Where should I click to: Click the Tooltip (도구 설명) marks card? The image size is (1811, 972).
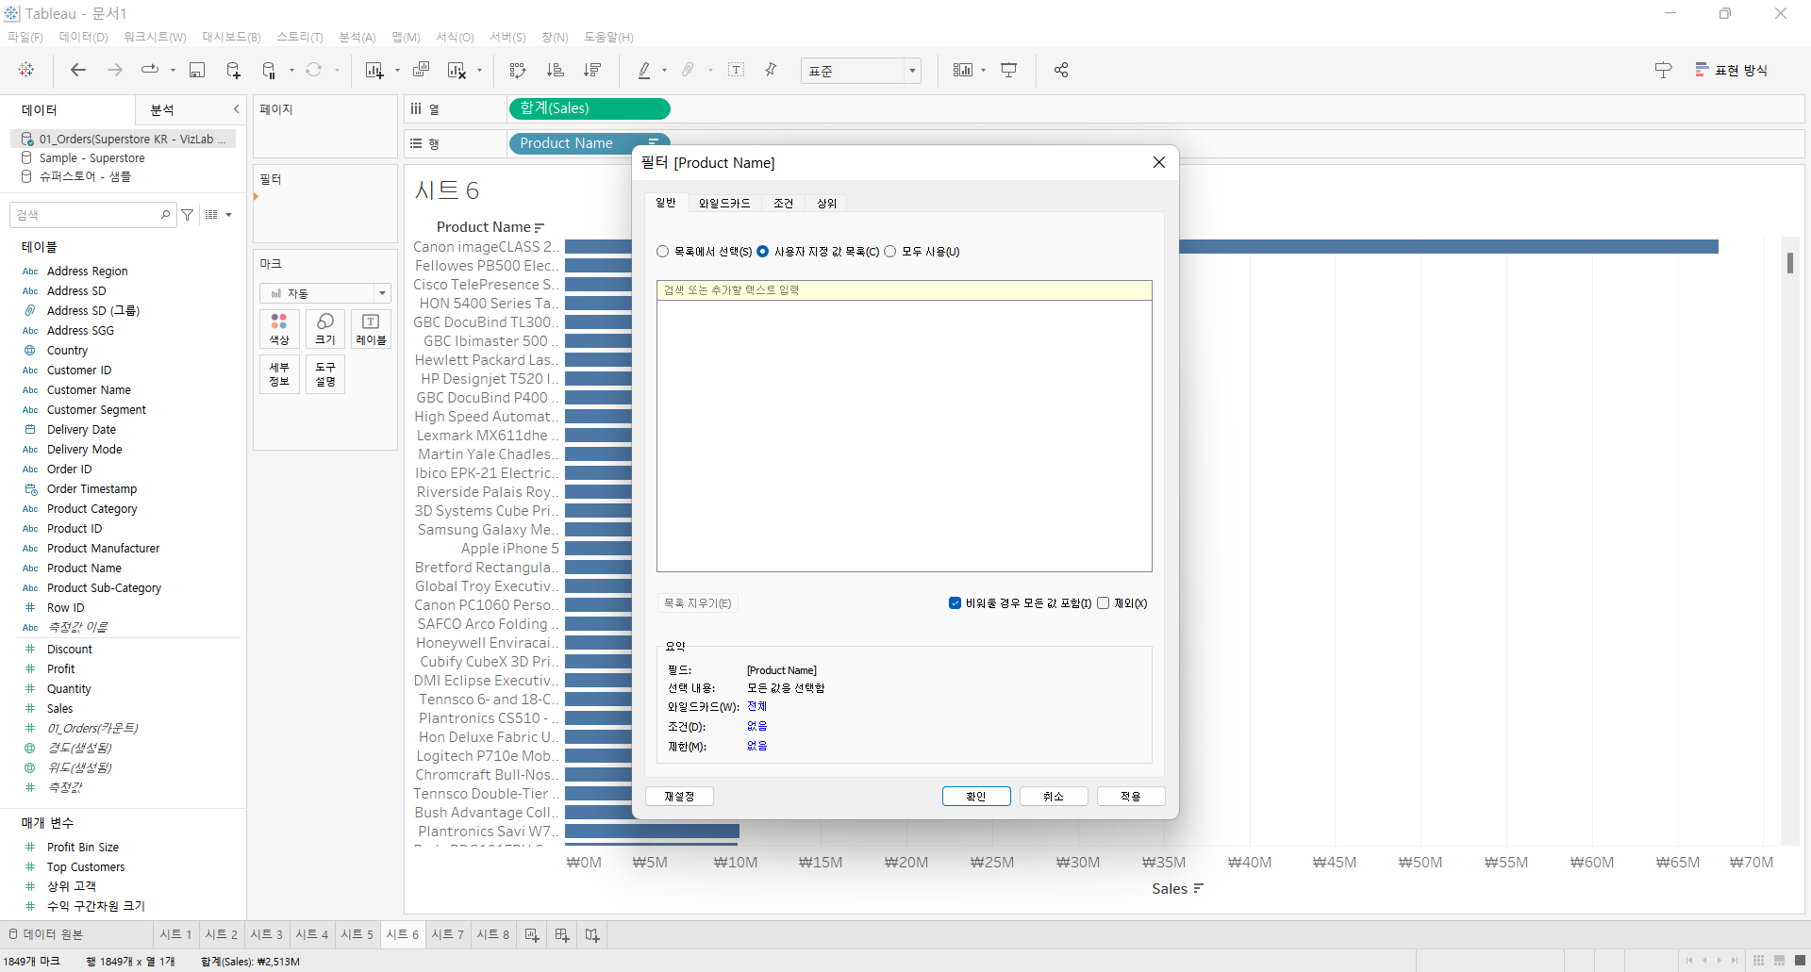coord(325,374)
